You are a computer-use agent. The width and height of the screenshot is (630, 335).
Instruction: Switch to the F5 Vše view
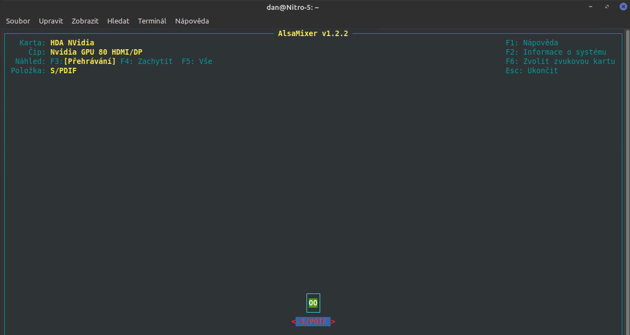coord(197,61)
